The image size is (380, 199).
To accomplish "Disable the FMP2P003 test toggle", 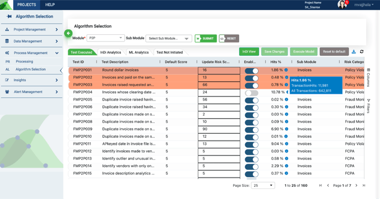I will (x=251, y=86).
